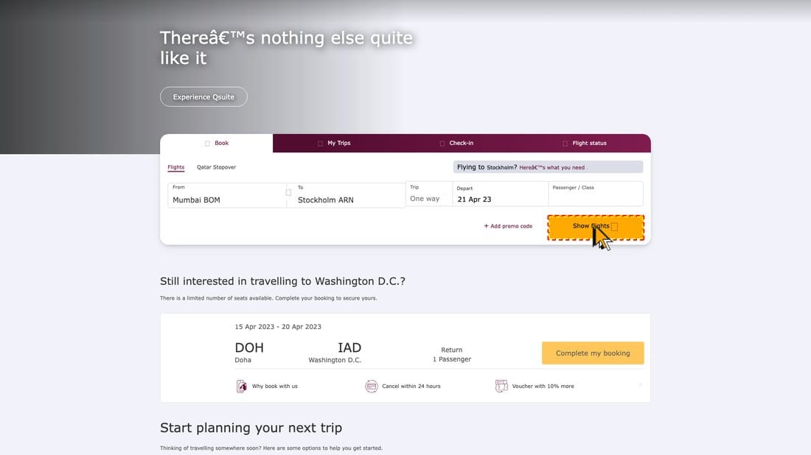Select the Flights sub-tab
The width and height of the screenshot is (811, 455).
pos(175,167)
